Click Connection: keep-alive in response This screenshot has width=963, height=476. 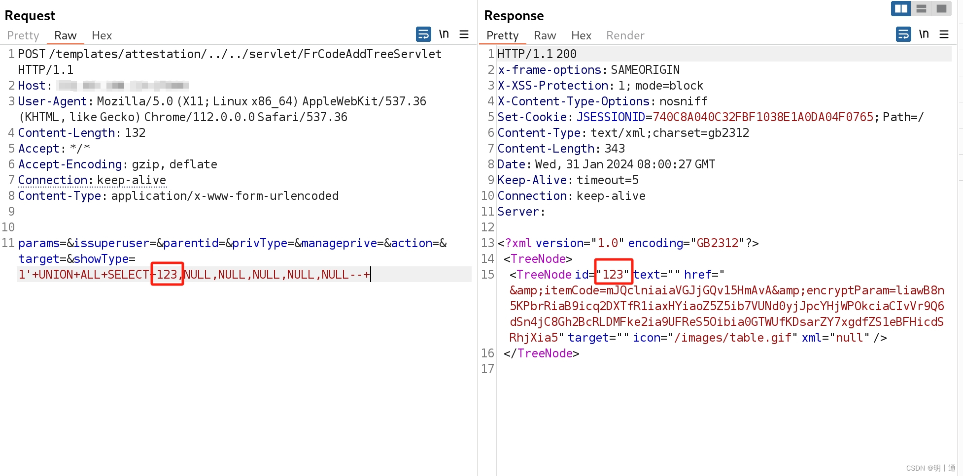pos(572,196)
